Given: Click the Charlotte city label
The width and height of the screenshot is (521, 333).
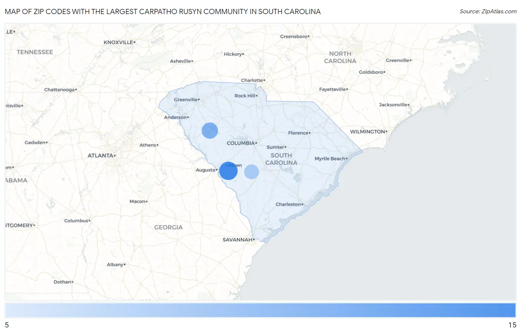Looking at the screenshot, I should [252, 80].
